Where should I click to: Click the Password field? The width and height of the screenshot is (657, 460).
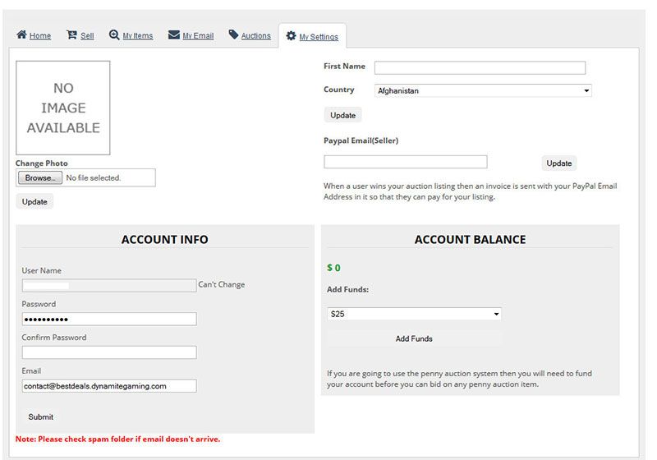click(x=109, y=320)
